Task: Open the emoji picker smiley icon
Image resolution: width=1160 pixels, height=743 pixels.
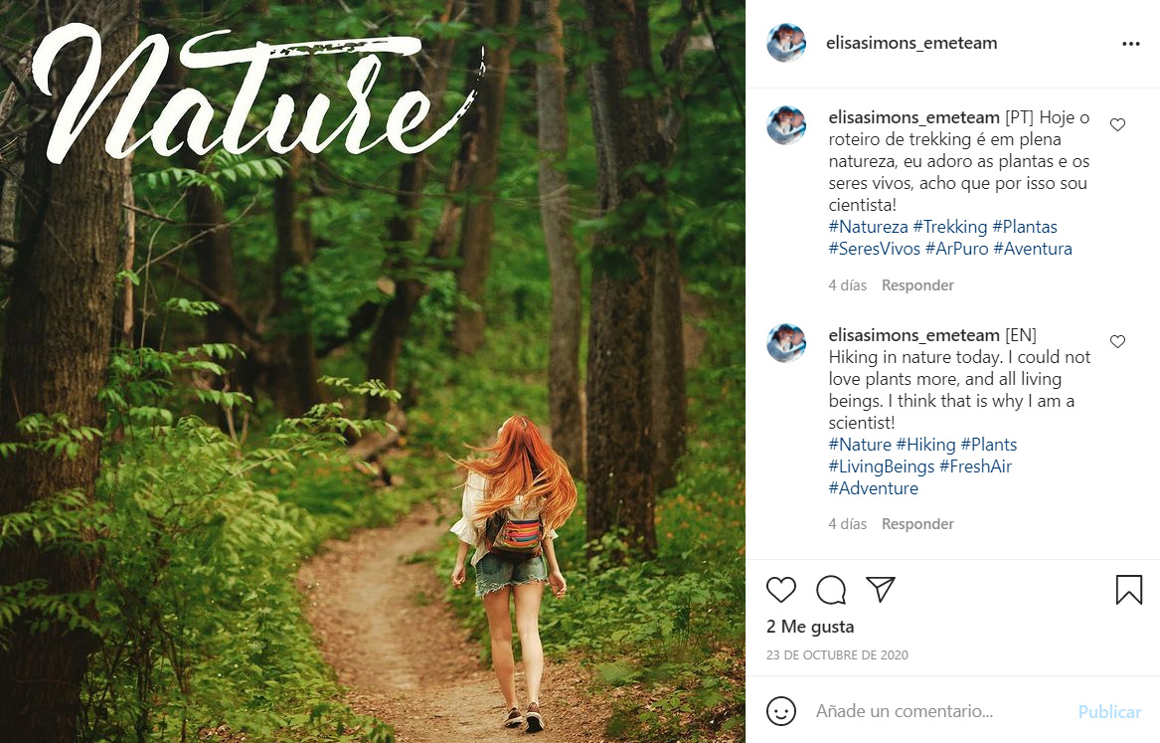Action: [x=781, y=711]
